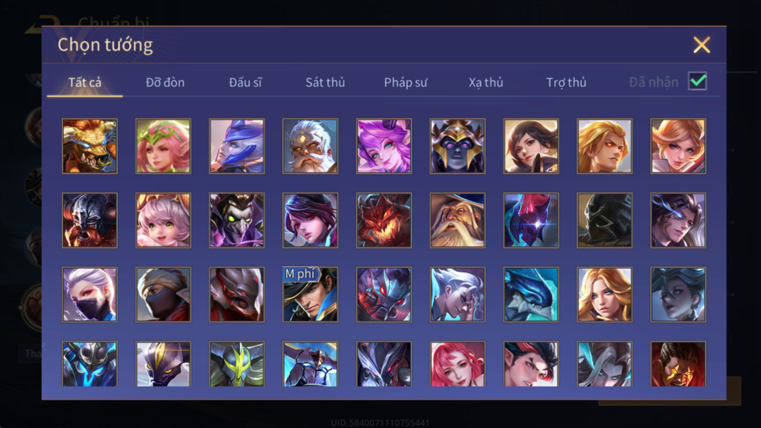Choose the black hooded assassin hero
The height and width of the screenshot is (428, 761).
(x=605, y=220)
